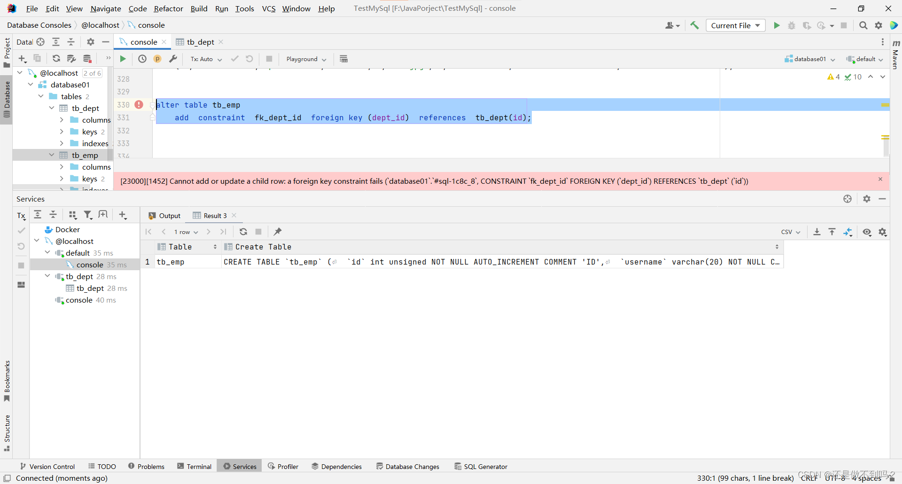Open the Problems tool window
This screenshot has height=484, width=902.
click(x=147, y=466)
